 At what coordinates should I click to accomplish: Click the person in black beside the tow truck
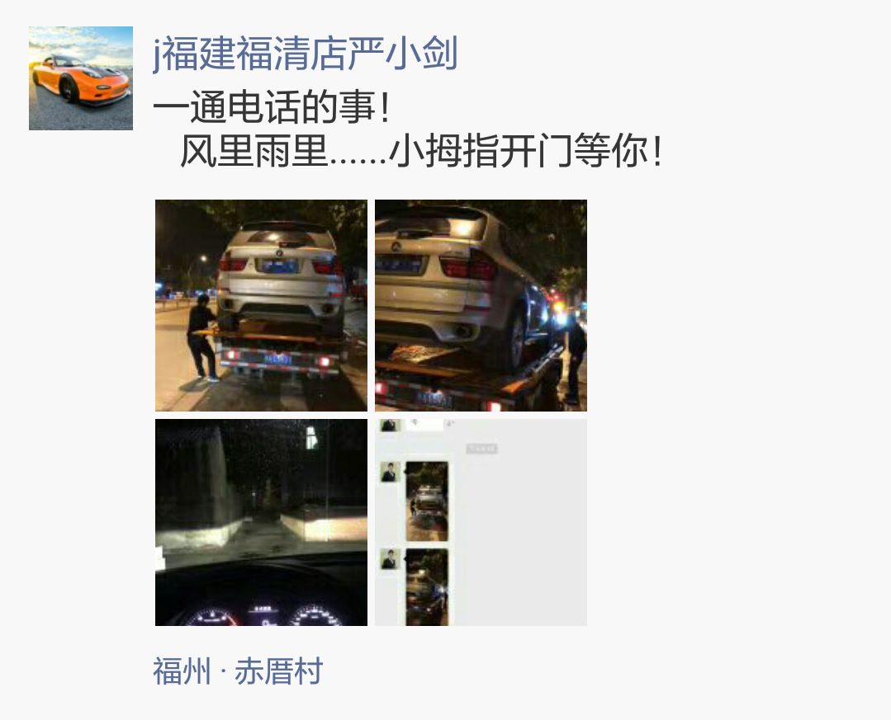[x=202, y=337]
